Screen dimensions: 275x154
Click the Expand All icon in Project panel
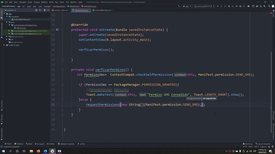pos(40,10)
